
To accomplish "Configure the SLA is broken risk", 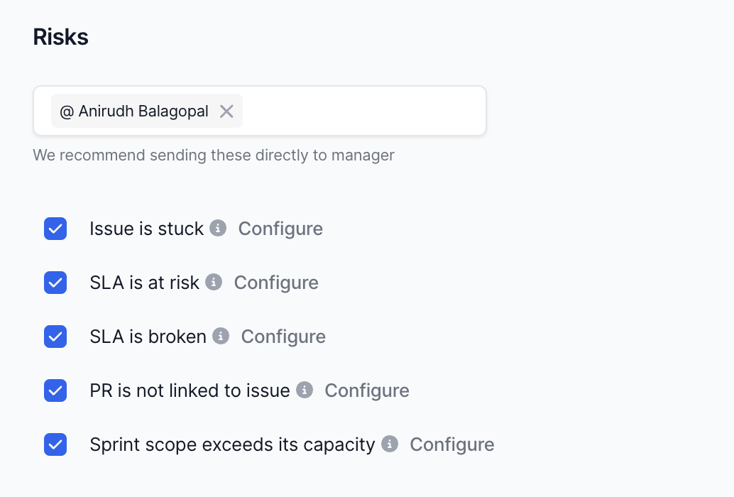I will point(283,337).
